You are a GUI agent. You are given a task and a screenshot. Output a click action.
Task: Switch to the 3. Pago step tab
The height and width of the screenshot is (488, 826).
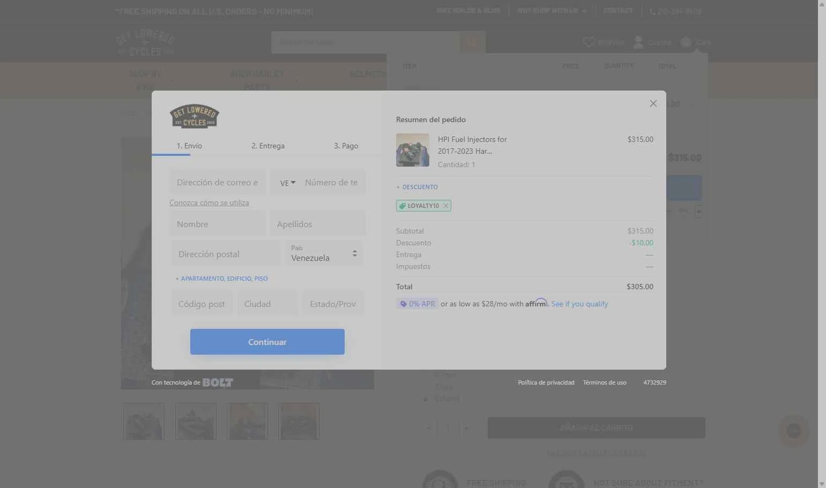(x=346, y=146)
